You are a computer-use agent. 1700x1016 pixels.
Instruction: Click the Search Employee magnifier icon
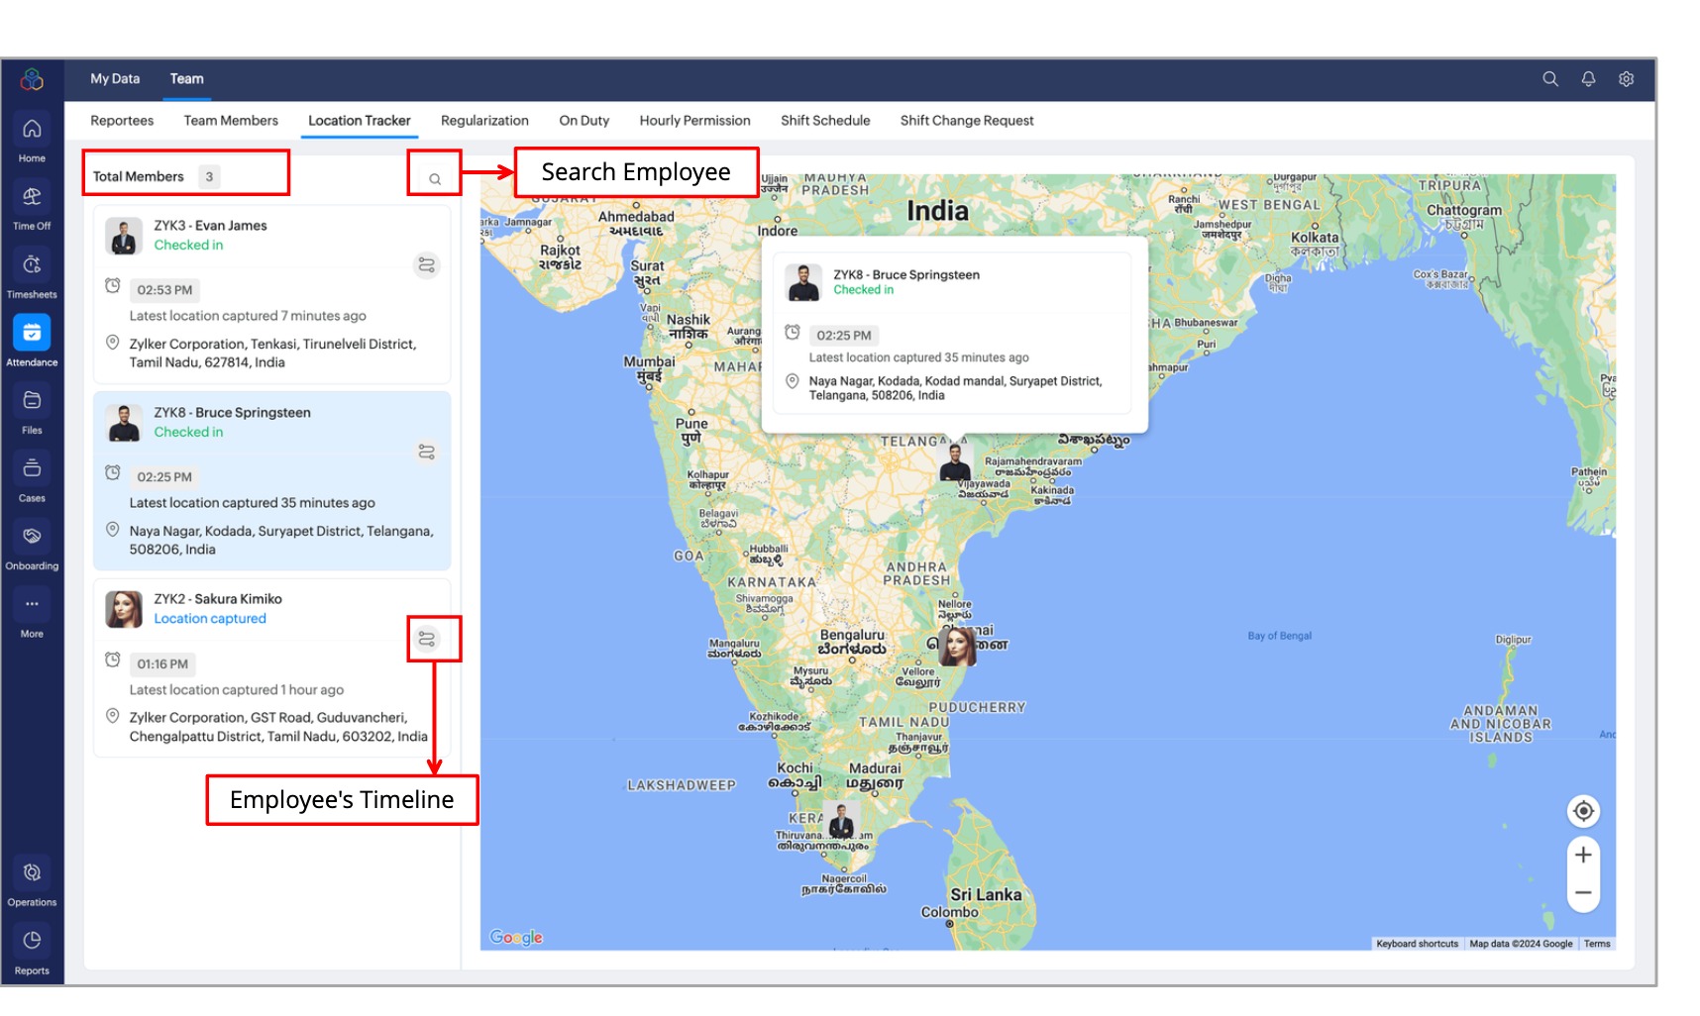point(435,179)
